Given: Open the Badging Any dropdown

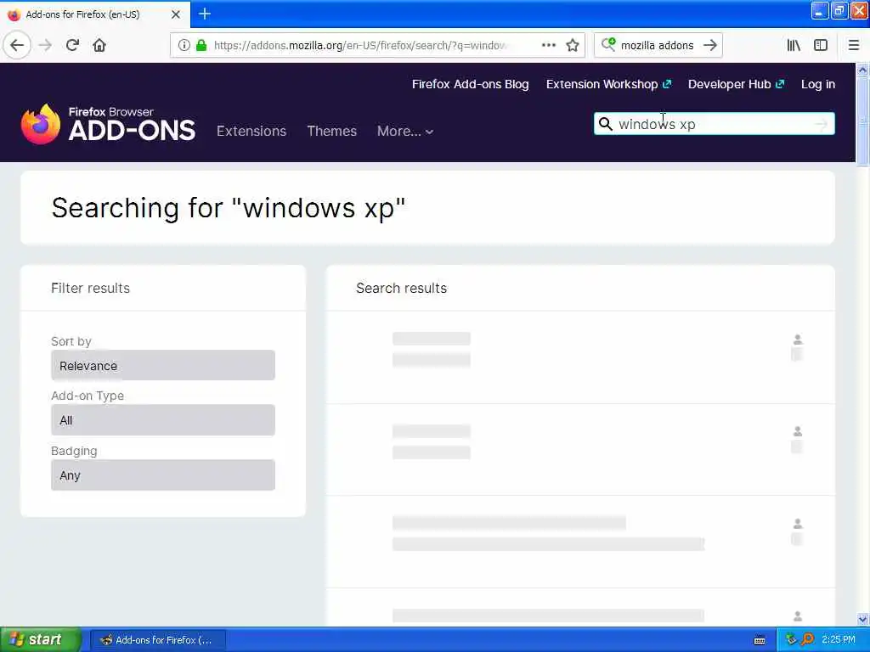Looking at the screenshot, I should [162, 475].
